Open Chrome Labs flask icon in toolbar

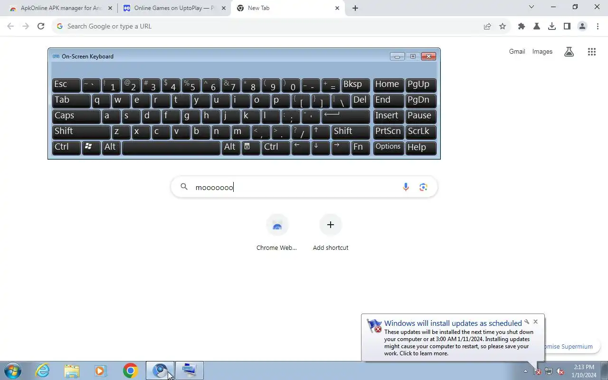(x=537, y=26)
